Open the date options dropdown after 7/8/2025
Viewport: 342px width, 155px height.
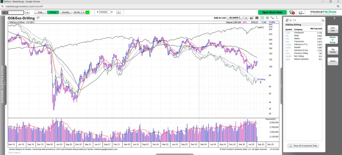(x=119, y=12)
